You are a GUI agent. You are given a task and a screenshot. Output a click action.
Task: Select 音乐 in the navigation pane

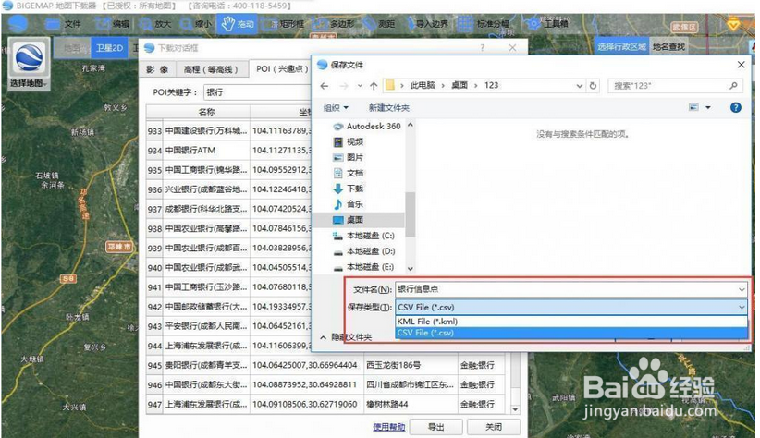coord(348,203)
